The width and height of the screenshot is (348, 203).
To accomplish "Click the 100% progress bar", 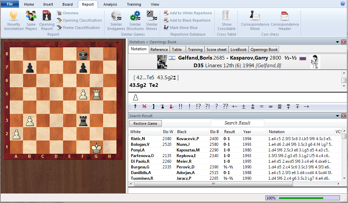I will tap(303, 198).
